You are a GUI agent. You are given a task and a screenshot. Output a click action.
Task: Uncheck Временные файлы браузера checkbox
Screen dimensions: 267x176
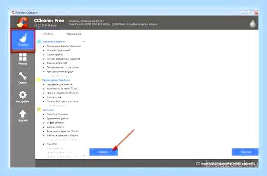click(43, 46)
